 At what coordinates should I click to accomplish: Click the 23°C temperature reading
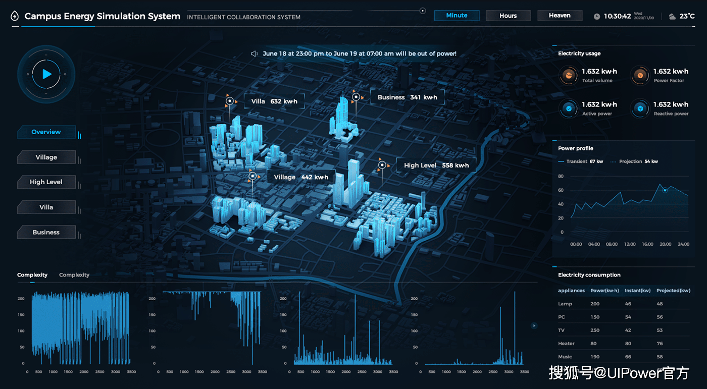pos(687,16)
